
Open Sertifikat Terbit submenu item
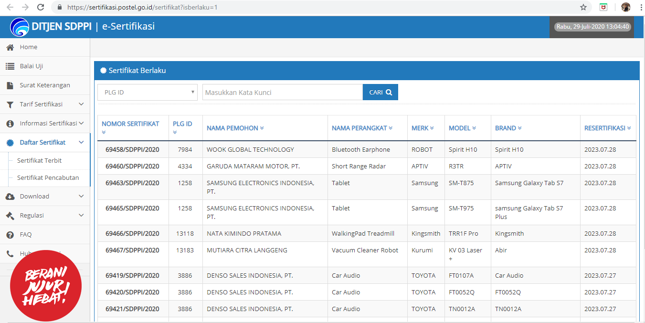[x=39, y=161]
